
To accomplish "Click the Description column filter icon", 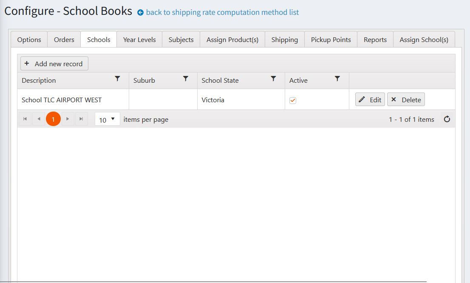I will point(118,79).
